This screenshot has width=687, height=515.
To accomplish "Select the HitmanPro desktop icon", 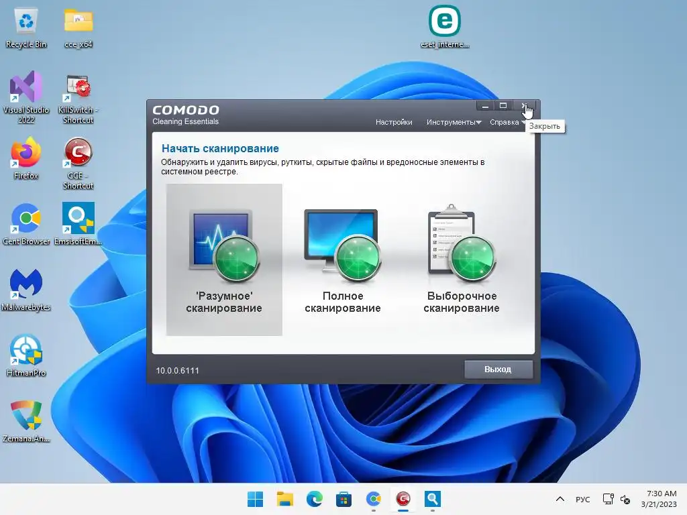I will [26, 355].
